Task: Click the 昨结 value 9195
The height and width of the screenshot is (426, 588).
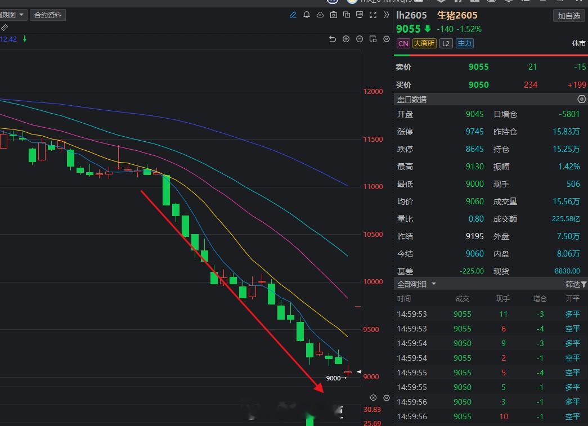Action: tap(474, 236)
